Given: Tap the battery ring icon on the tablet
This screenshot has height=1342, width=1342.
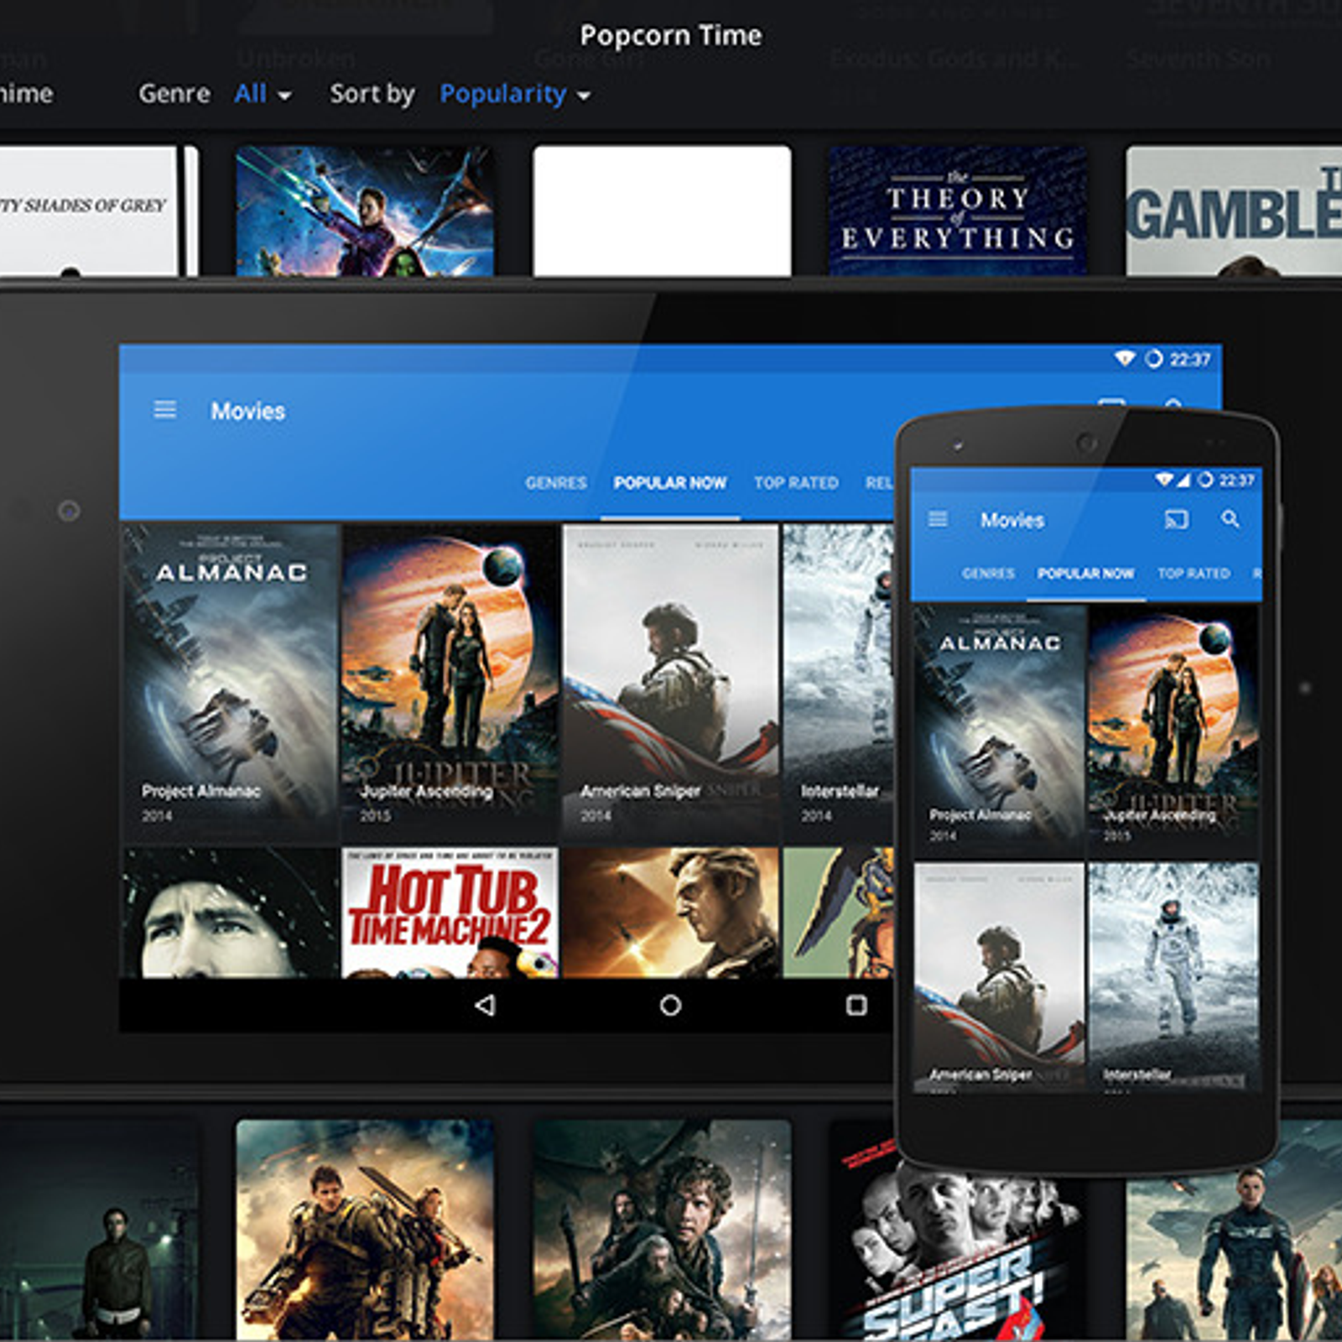Looking at the screenshot, I should pyautogui.click(x=1154, y=359).
